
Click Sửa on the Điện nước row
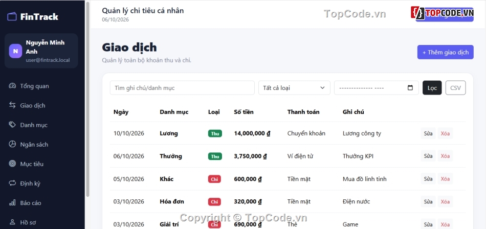tap(428, 202)
